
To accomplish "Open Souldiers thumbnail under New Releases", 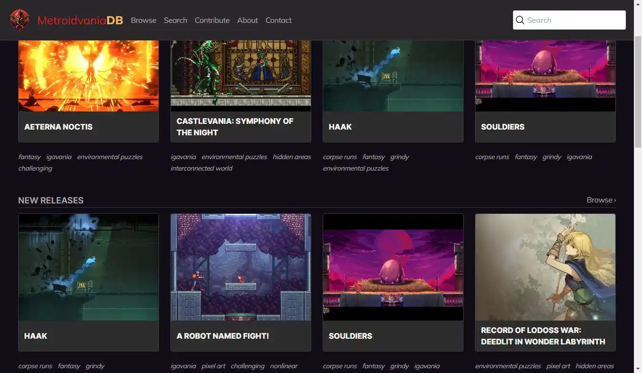I will click(393, 267).
